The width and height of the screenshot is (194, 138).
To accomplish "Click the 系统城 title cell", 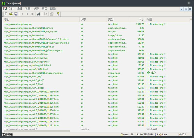I will pyautogui.click(x=151, y=73).
